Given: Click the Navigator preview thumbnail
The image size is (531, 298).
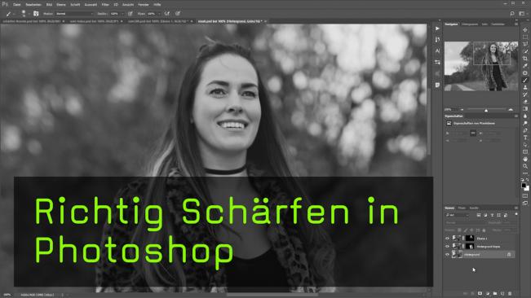Looking at the screenshot, I should pyautogui.click(x=481, y=66).
